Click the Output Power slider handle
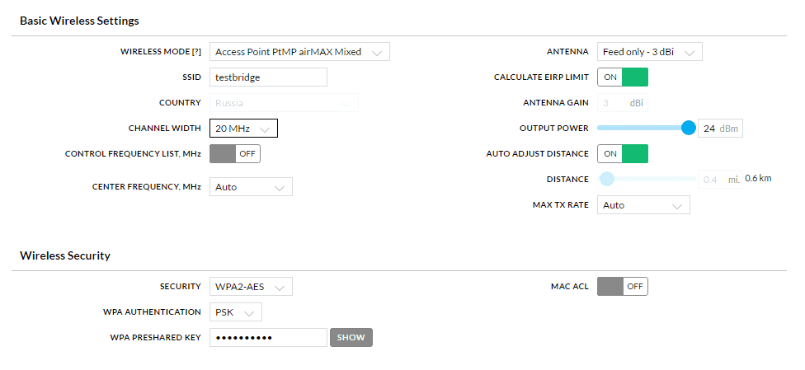The image size is (805, 370). click(x=689, y=128)
